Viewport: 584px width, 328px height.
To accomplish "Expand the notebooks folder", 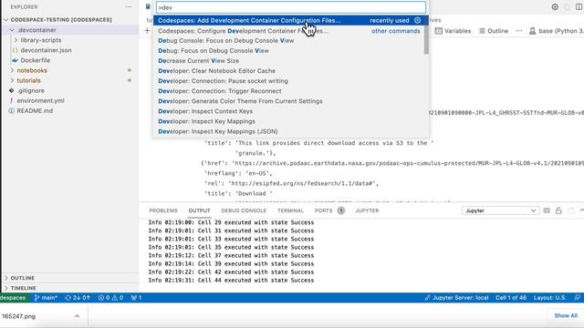I will click(12, 70).
